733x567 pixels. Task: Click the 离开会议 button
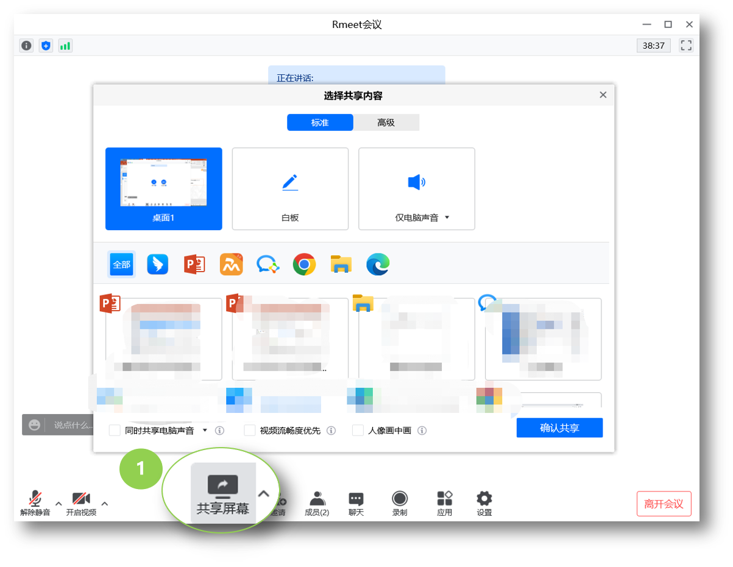pyautogui.click(x=664, y=504)
